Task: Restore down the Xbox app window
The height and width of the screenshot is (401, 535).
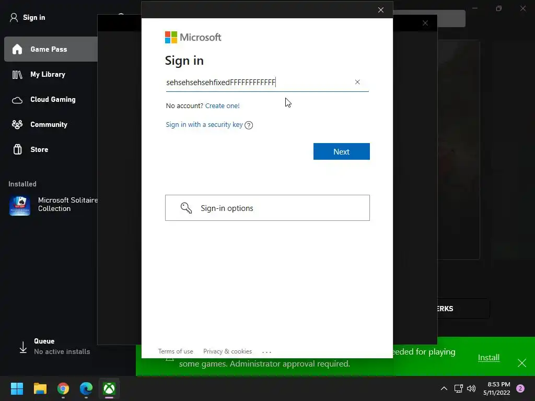Action: [499, 8]
